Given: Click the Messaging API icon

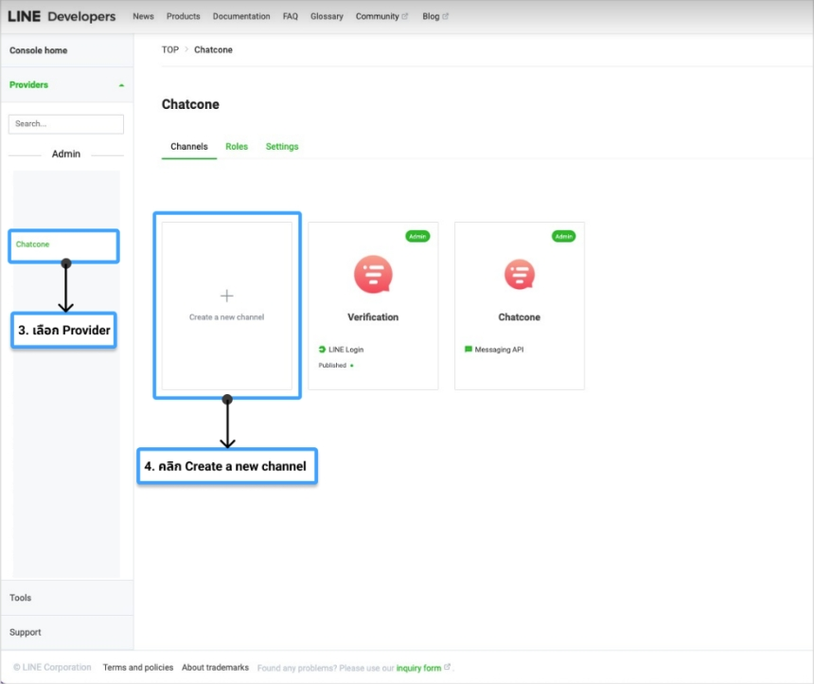Looking at the screenshot, I should [469, 350].
